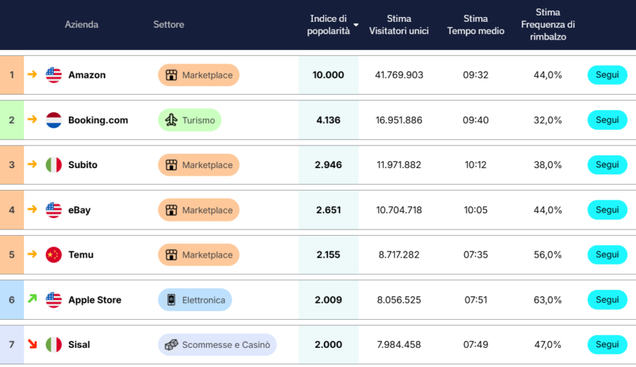Click the rank 1 cell
The image size is (636, 367).
[x=12, y=75]
